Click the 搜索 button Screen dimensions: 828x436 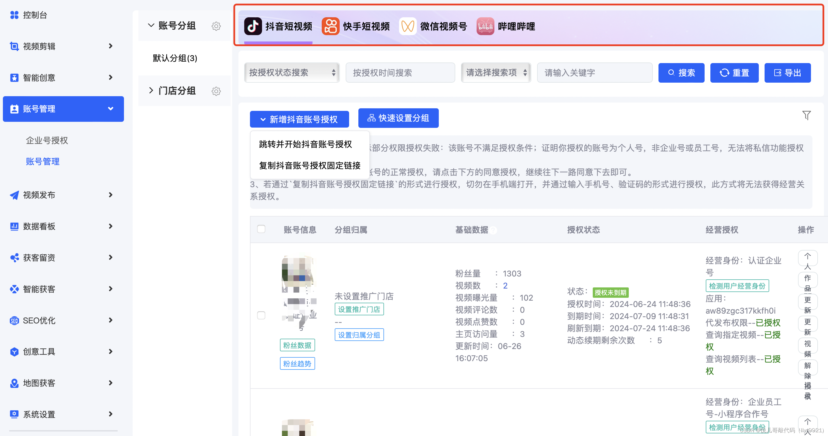pos(681,73)
